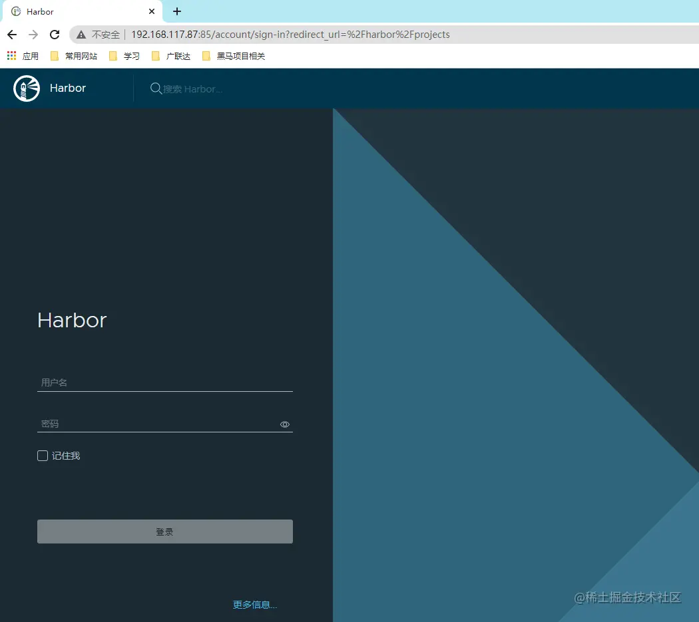Image resolution: width=699 pixels, height=622 pixels.
Task: Open the 学习 bookmark folder
Action: click(x=124, y=56)
